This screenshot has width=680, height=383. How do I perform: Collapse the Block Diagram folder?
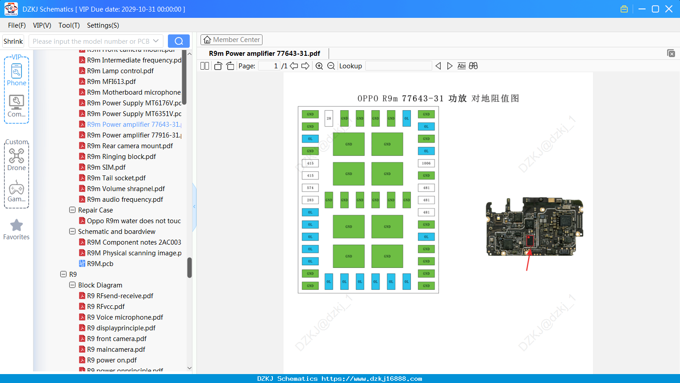72,285
